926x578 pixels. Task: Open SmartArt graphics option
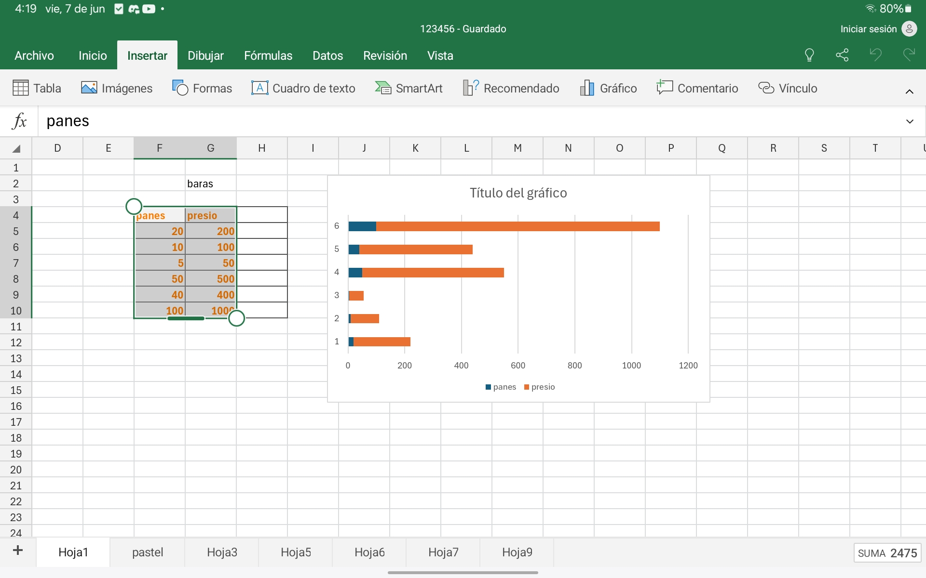[x=409, y=88]
